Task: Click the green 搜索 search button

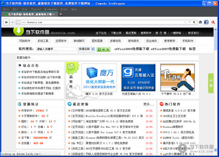Action: point(103,49)
